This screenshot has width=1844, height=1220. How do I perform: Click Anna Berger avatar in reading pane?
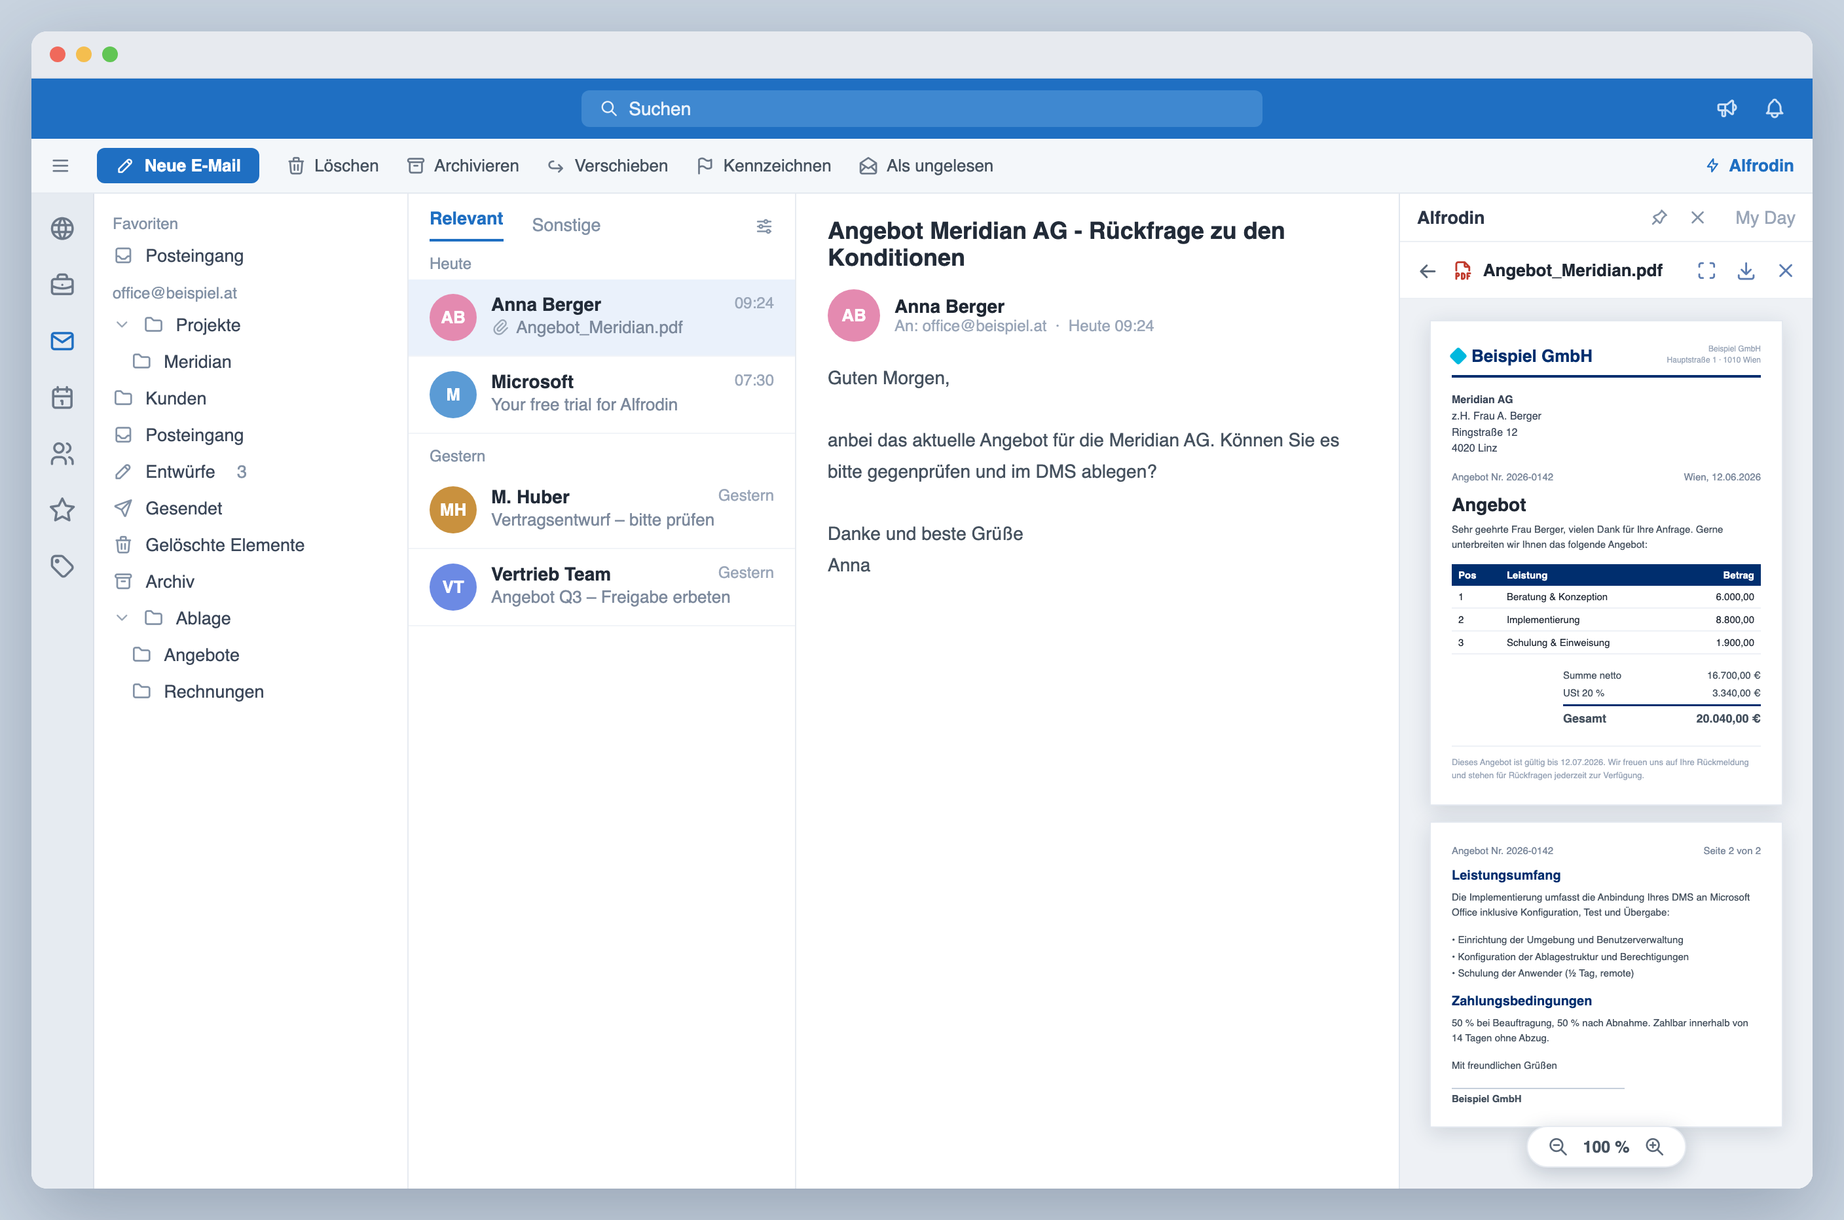[853, 315]
